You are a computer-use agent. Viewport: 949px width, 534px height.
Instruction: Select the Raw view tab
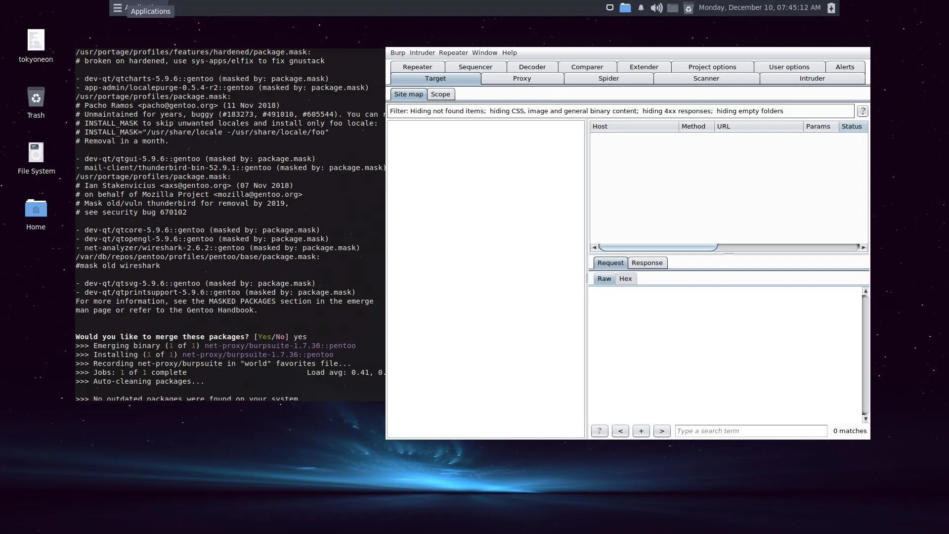(604, 279)
